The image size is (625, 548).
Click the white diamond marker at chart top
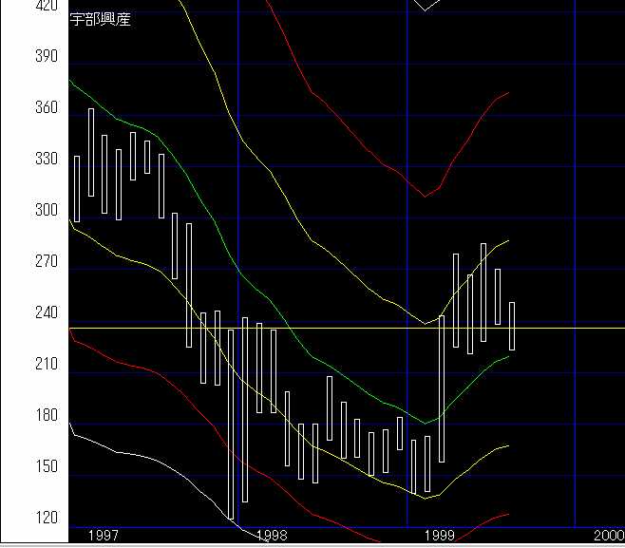click(x=426, y=5)
